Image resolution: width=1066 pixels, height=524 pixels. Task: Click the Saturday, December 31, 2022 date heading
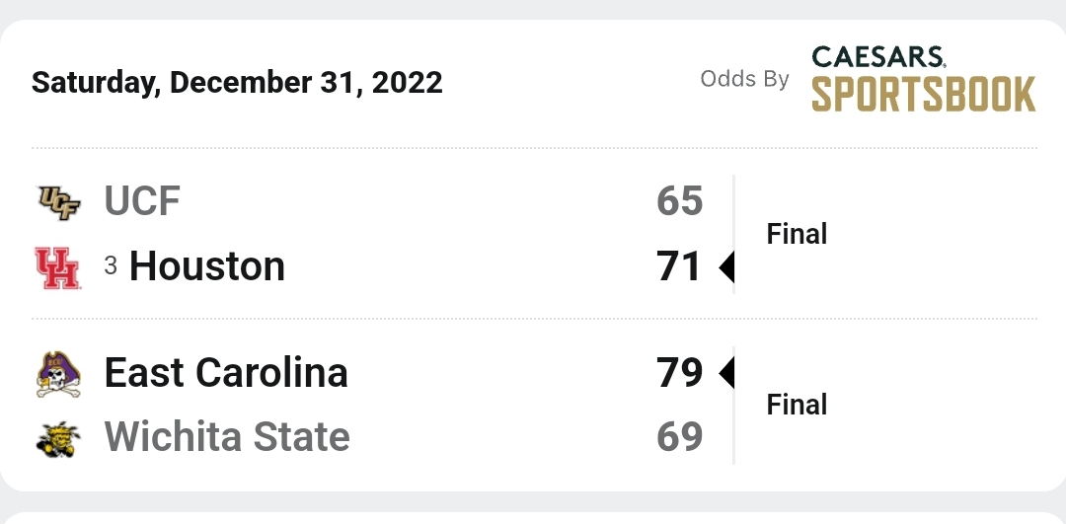237,83
